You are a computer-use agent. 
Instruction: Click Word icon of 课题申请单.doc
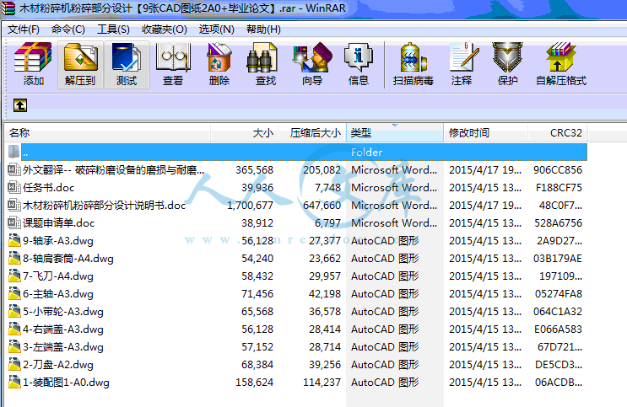pos(14,222)
